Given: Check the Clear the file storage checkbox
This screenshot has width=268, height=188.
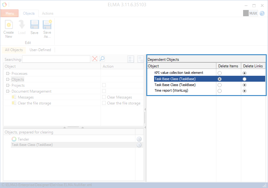Looking at the screenshot, I should (104, 103).
